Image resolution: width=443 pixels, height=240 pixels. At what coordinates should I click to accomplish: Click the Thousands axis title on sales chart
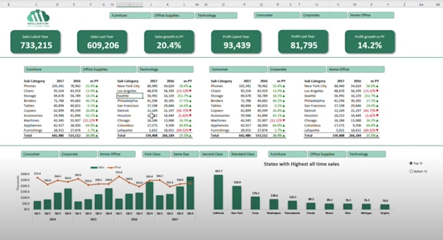click(x=18, y=183)
